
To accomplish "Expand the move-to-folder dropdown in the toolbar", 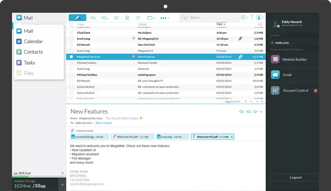I will point(151,17).
